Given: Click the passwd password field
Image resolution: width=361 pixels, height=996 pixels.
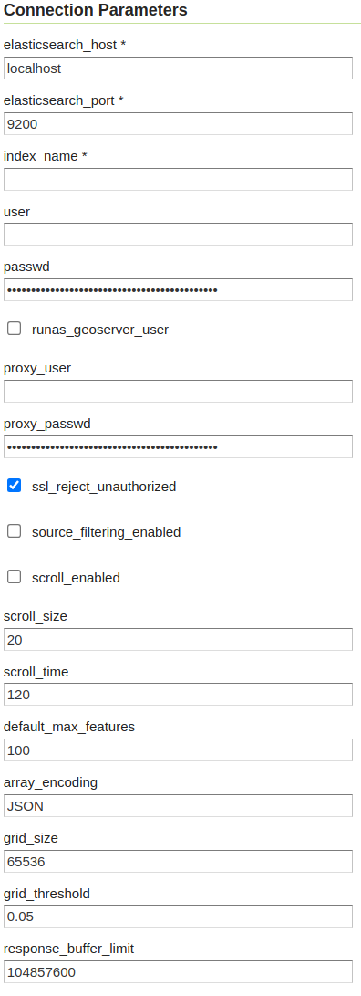Looking at the screenshot, I should (x=179, y=289).
